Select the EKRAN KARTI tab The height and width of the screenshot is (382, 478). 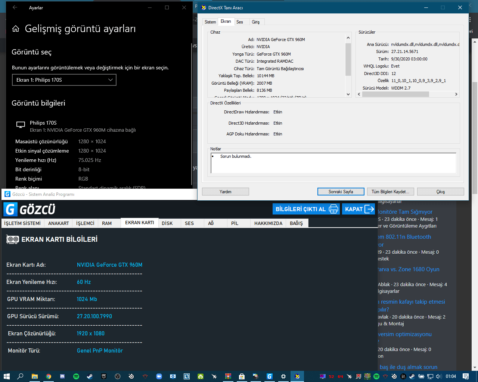(140, 223)
